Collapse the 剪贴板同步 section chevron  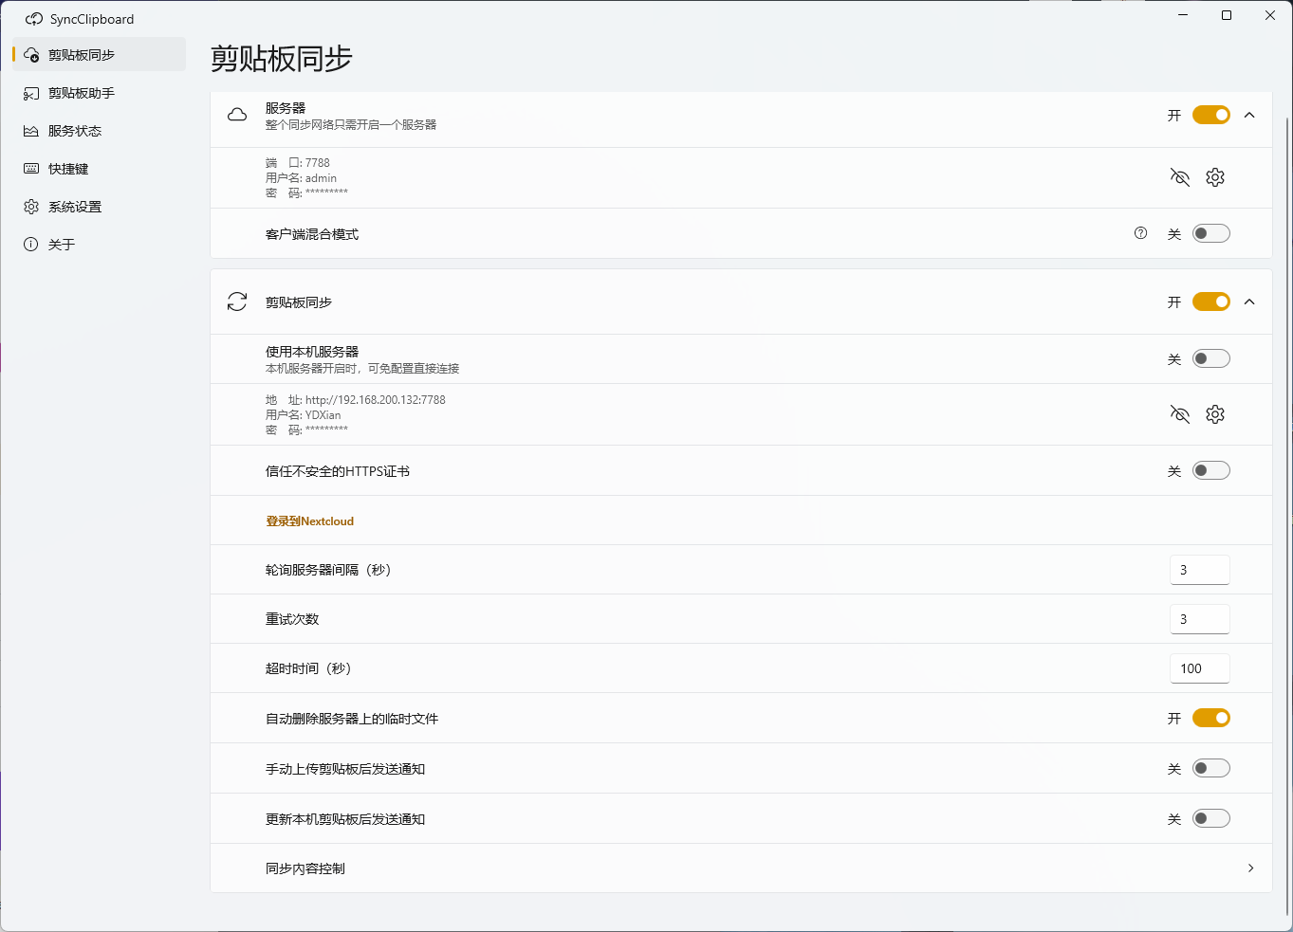point(1249,301)
